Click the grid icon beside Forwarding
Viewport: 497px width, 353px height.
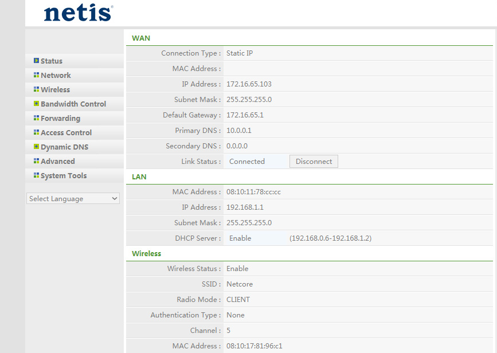(36, 118)
